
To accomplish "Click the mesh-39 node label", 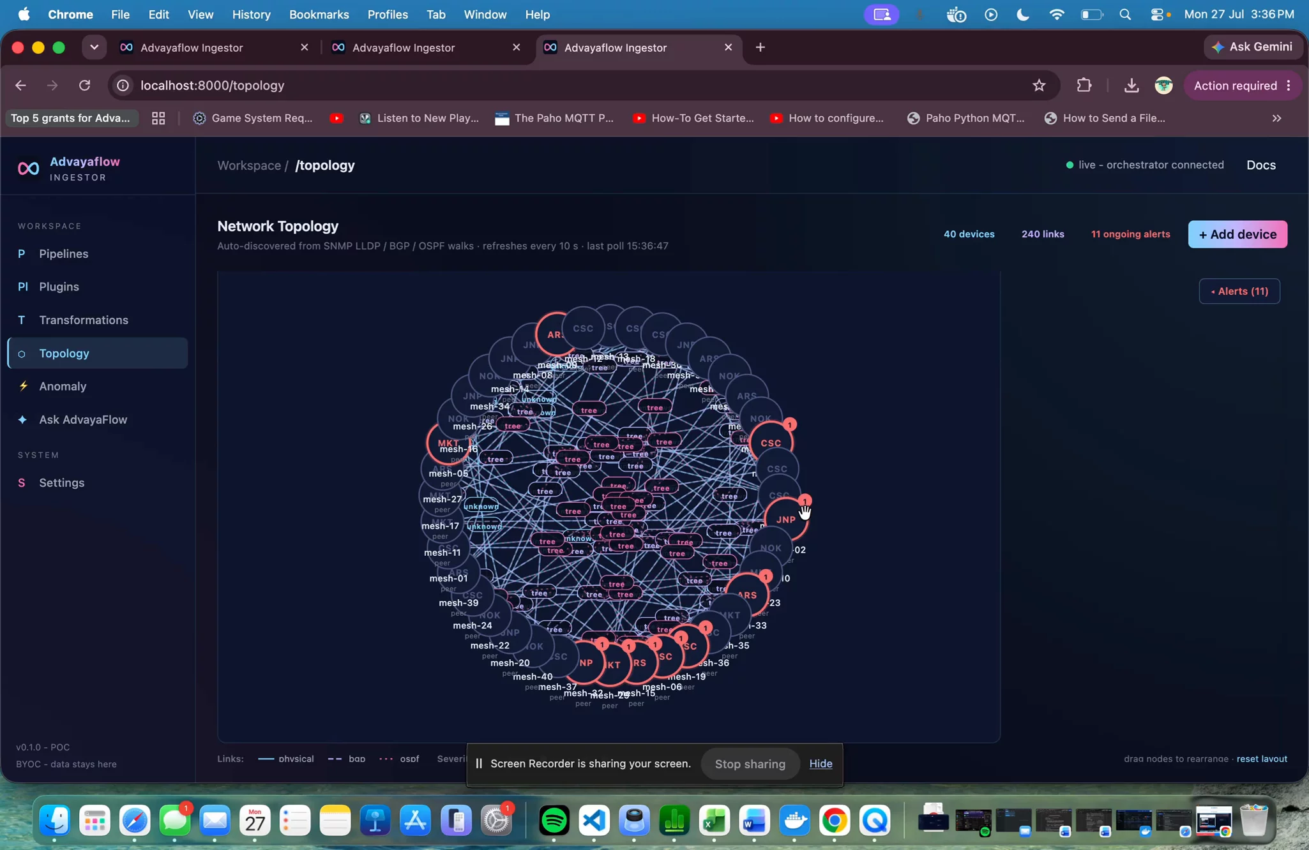I will click(x=458, y=603).
